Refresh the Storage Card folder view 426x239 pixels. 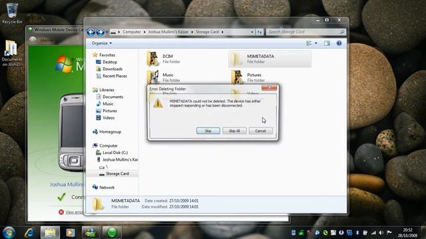[x=260, y=32]
